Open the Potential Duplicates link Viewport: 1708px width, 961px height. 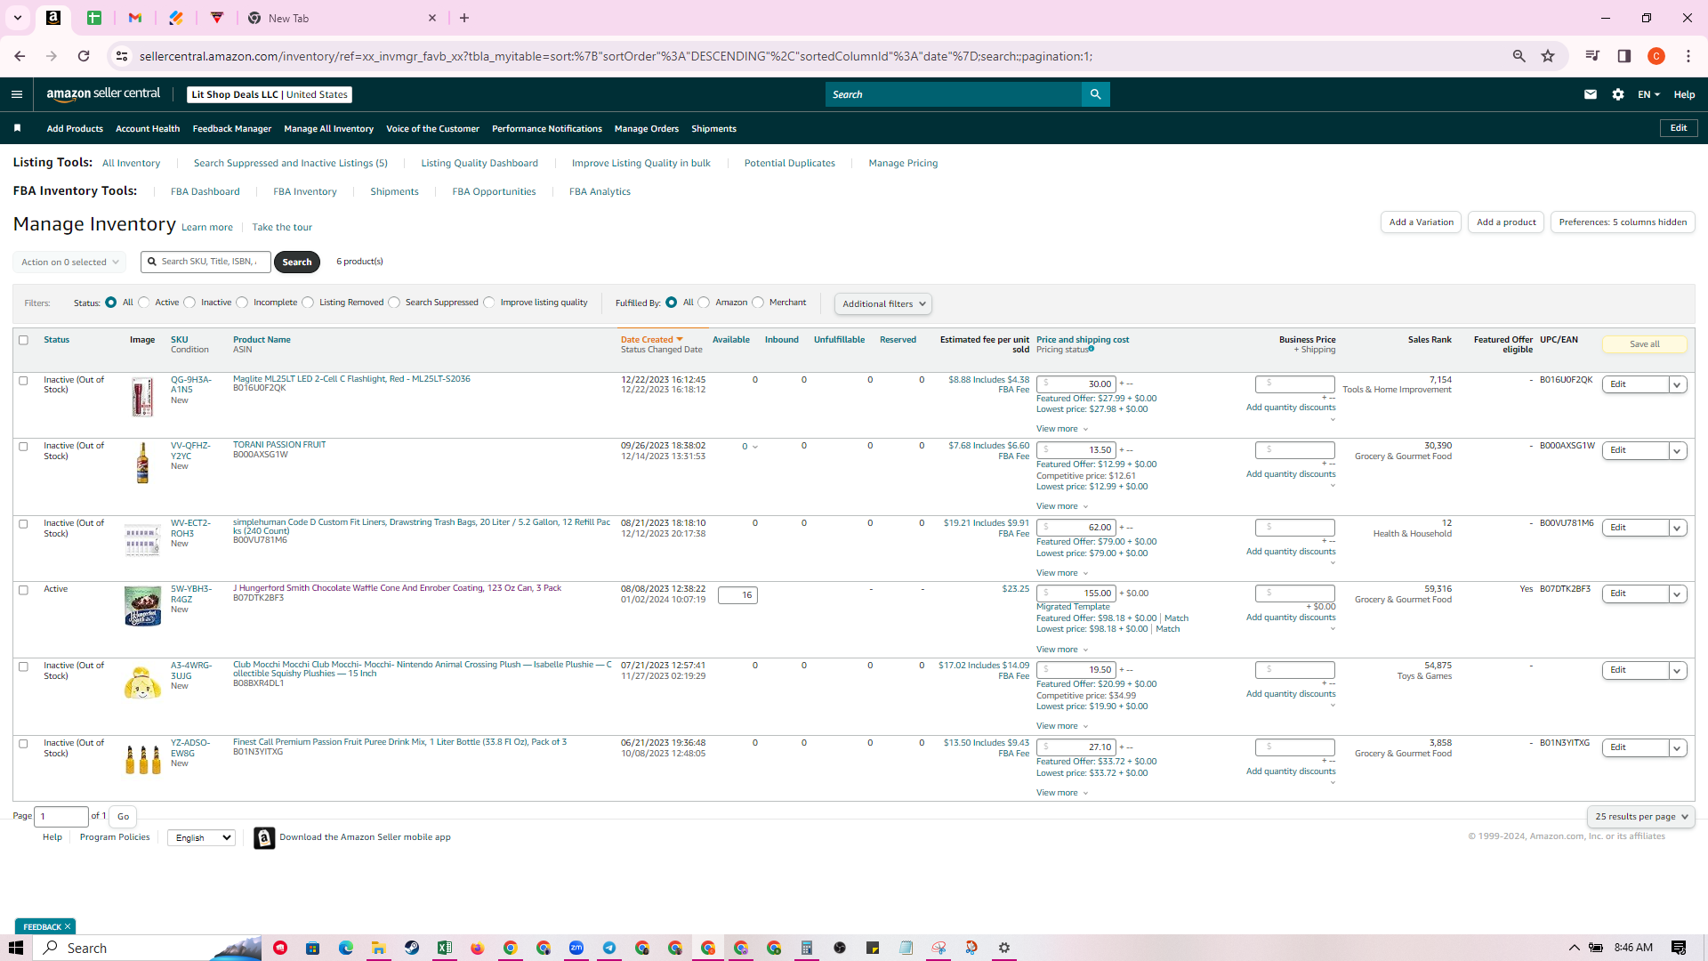tap(789, 164)
